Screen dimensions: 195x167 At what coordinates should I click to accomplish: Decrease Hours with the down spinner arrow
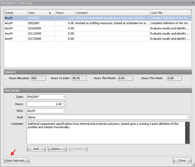pos(64,105)
